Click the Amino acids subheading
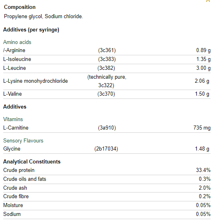The height and width of the screenshot is (224, 217). tap(17, 42)
